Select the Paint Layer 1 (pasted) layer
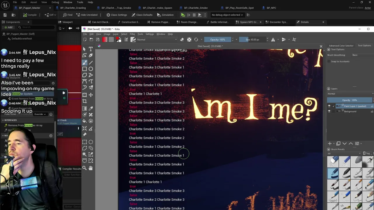 pyautogui.click(x=354, y=106)
